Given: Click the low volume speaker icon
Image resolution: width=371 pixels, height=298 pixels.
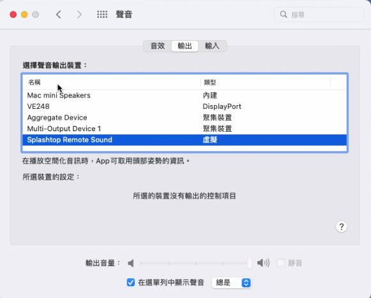Looking at the screenshot, I should click(x=131, y=263).
